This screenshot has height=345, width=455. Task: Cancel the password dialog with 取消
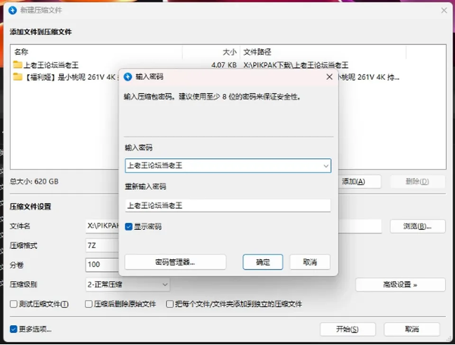[310, 263]
